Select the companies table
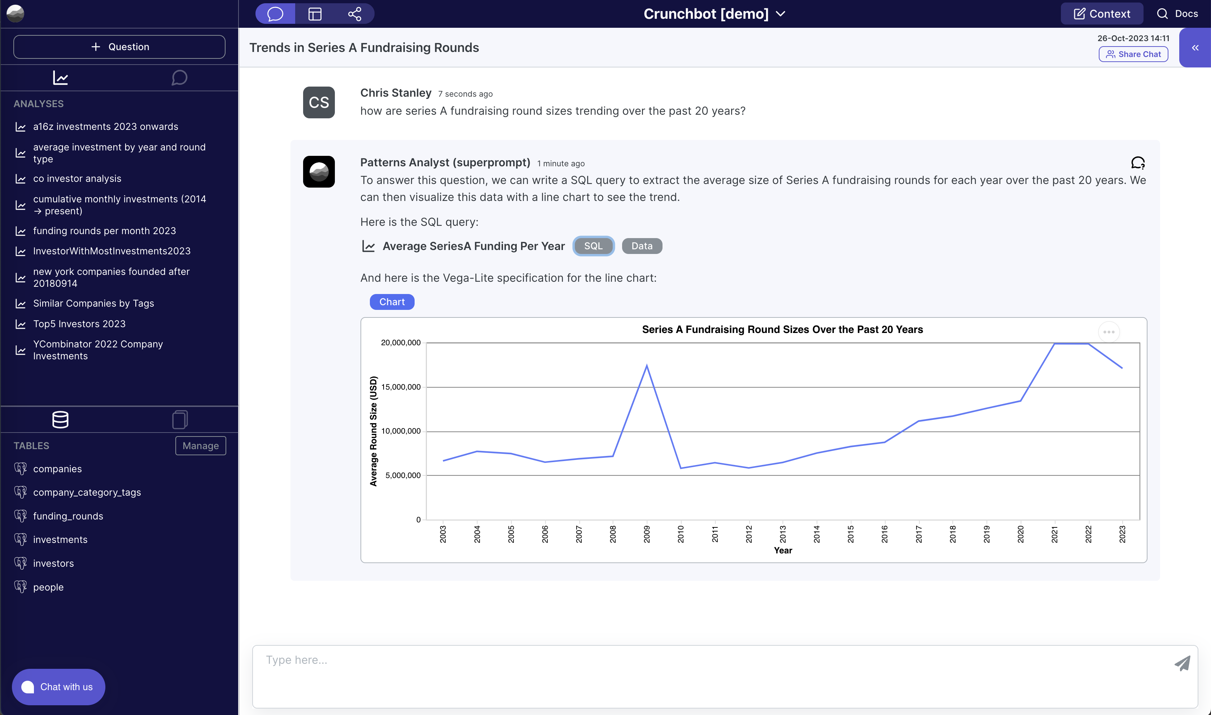 (x=57, y=469)
